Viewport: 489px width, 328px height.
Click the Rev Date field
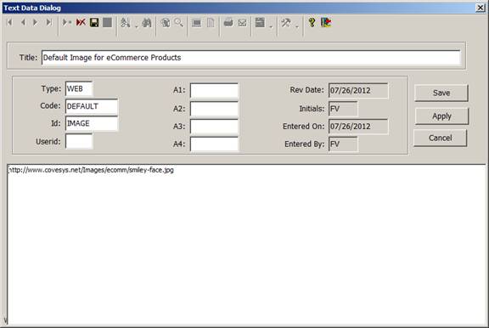(x=358, y=91)
